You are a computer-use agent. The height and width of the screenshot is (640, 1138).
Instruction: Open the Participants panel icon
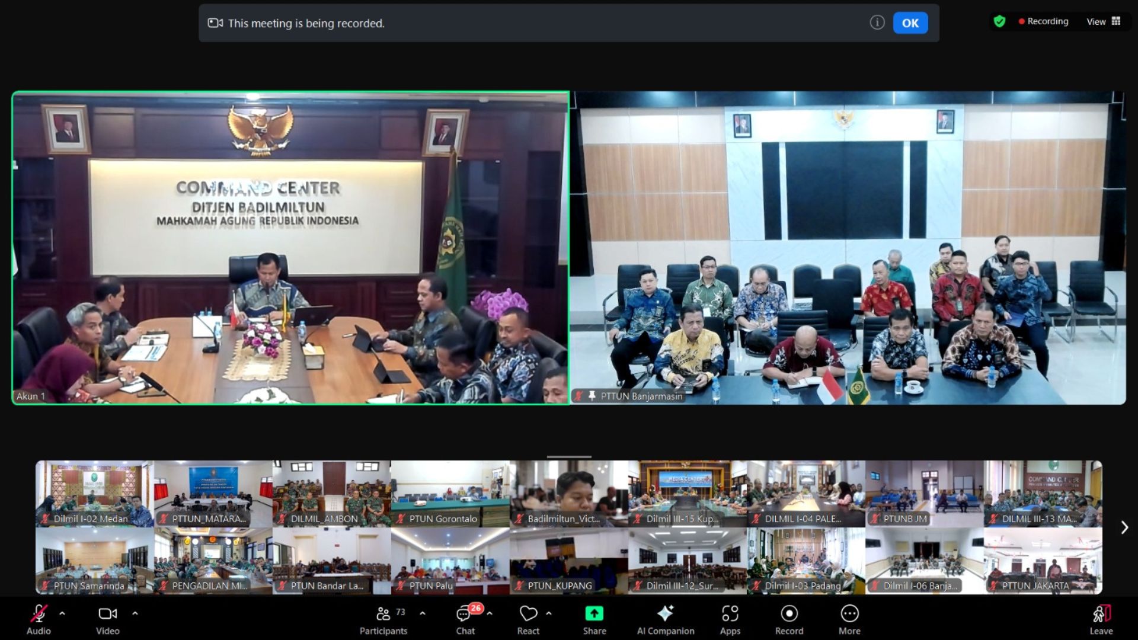[x=383, y=614]
